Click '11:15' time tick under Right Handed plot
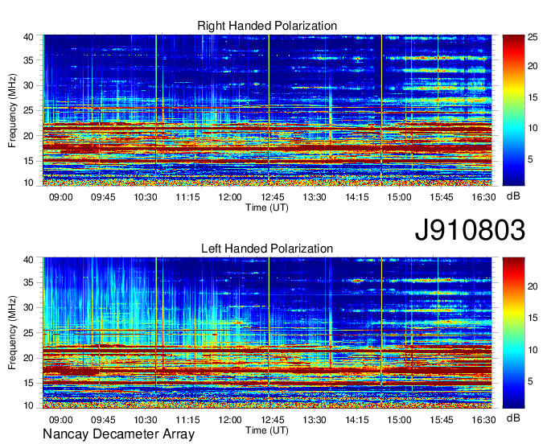The width and height of the screenshot is (547, 444). coord(187,197)
